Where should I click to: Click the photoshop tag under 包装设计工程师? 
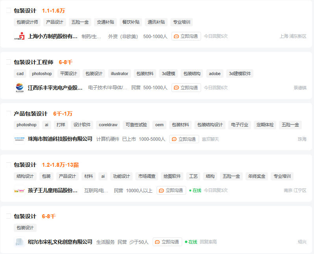42,74
